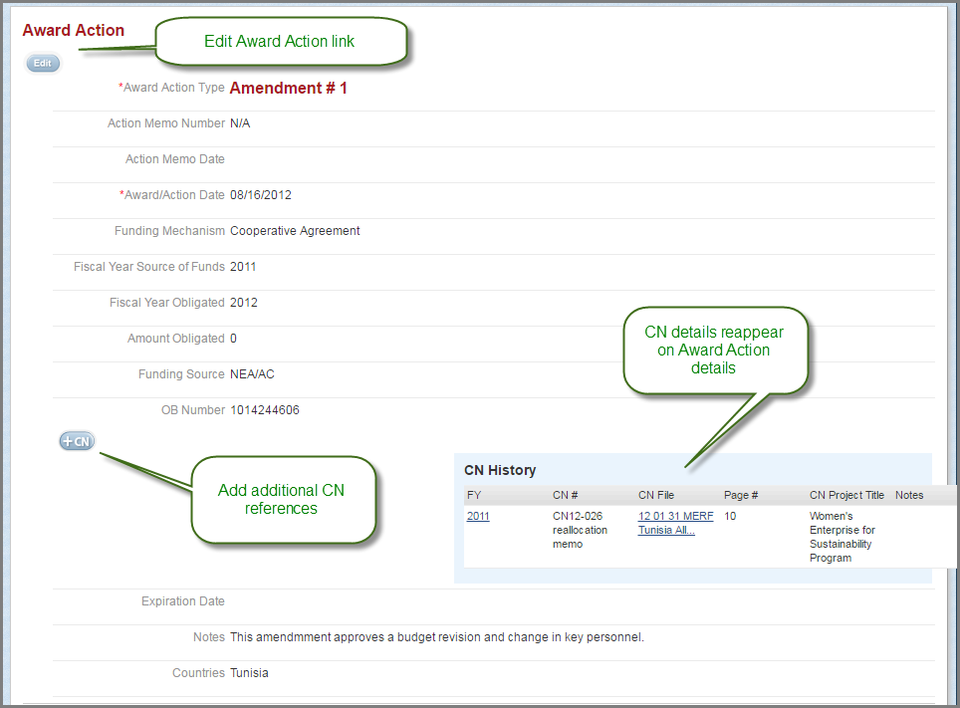The image size is (960, 708).
Task: Click the 'CN File' column header
Action: [x=656, y=495]
